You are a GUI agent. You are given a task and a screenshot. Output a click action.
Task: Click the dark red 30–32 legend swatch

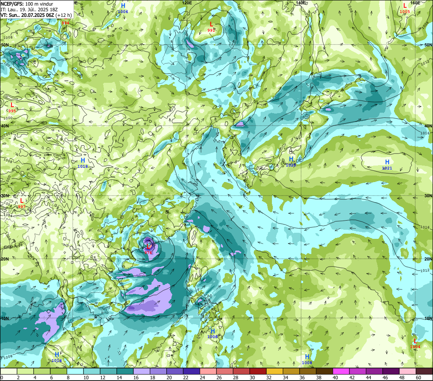pos(258,371)
